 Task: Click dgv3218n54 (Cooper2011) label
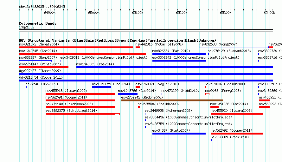(41, 77)
